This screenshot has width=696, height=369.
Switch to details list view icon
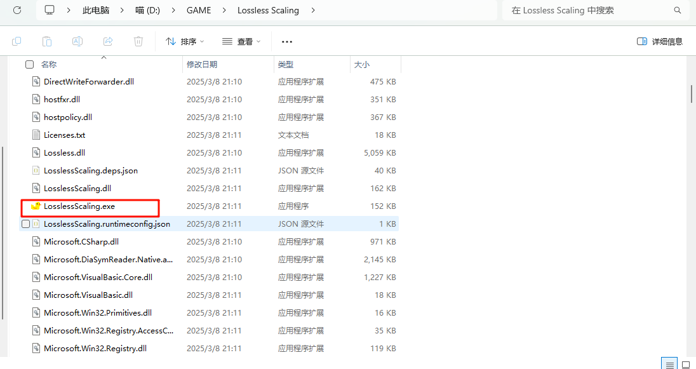[x=669, y=364]
